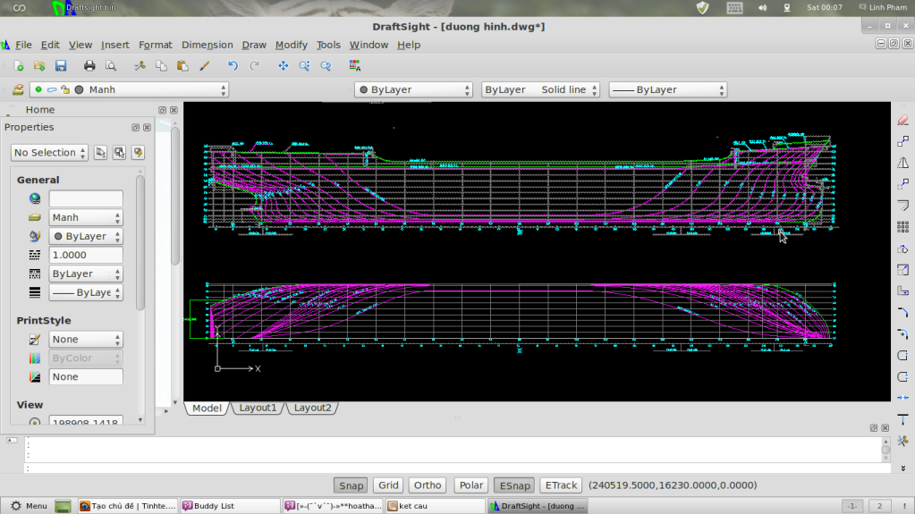Open the ByLayer Solid line dropdown
This screenshot has width=915, height=514.
click(x=540, y=89)
